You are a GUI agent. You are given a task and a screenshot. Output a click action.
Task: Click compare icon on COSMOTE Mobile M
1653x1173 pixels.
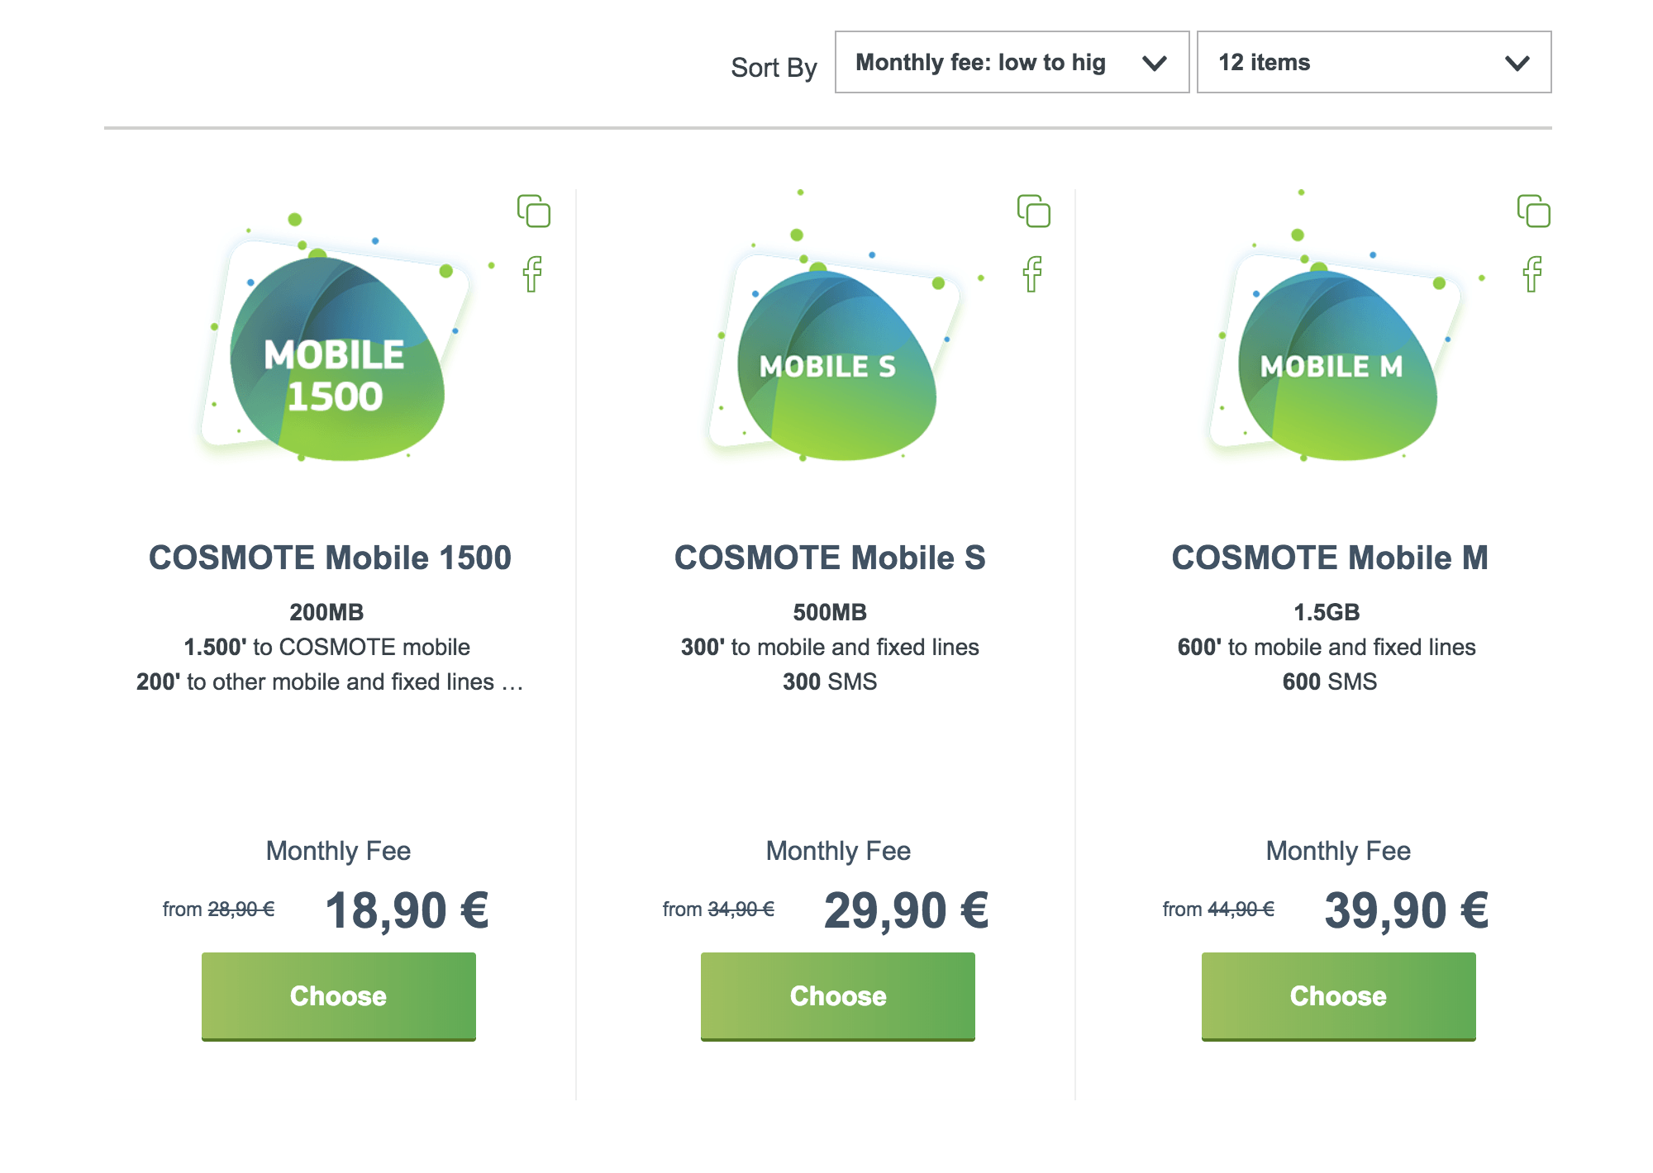[x=1534, y=211]
